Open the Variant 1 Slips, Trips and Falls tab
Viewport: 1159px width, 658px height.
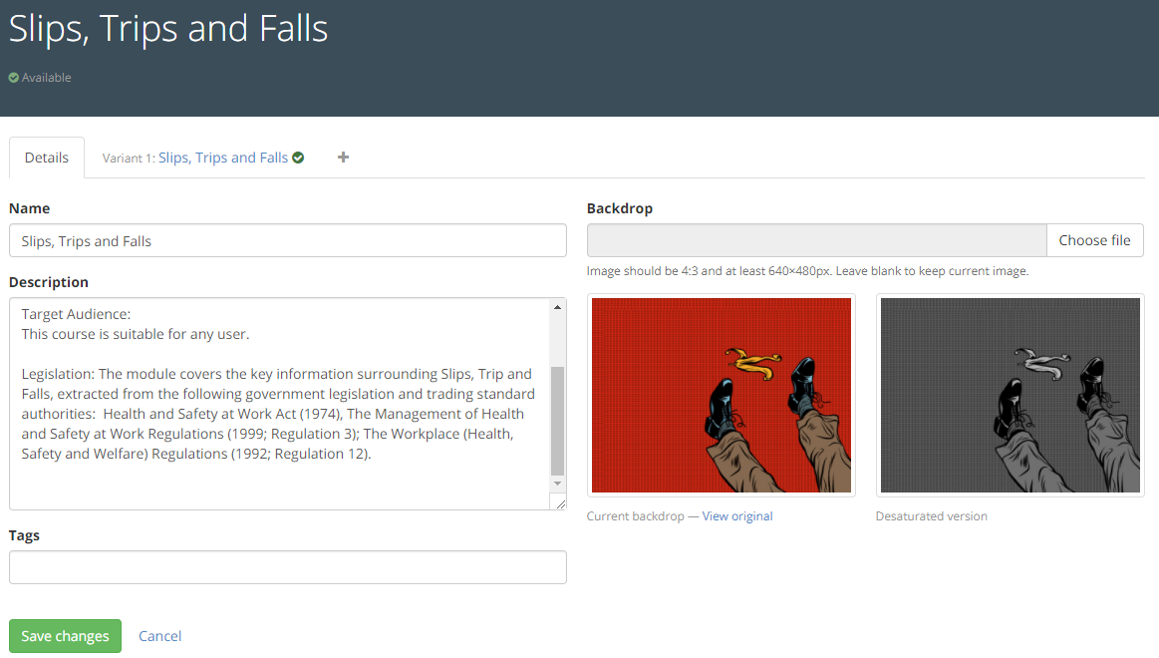tap(222, 158)
